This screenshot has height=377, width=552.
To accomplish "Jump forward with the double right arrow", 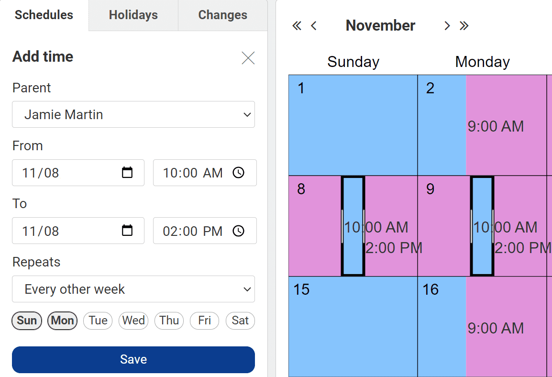I will 464,26.
